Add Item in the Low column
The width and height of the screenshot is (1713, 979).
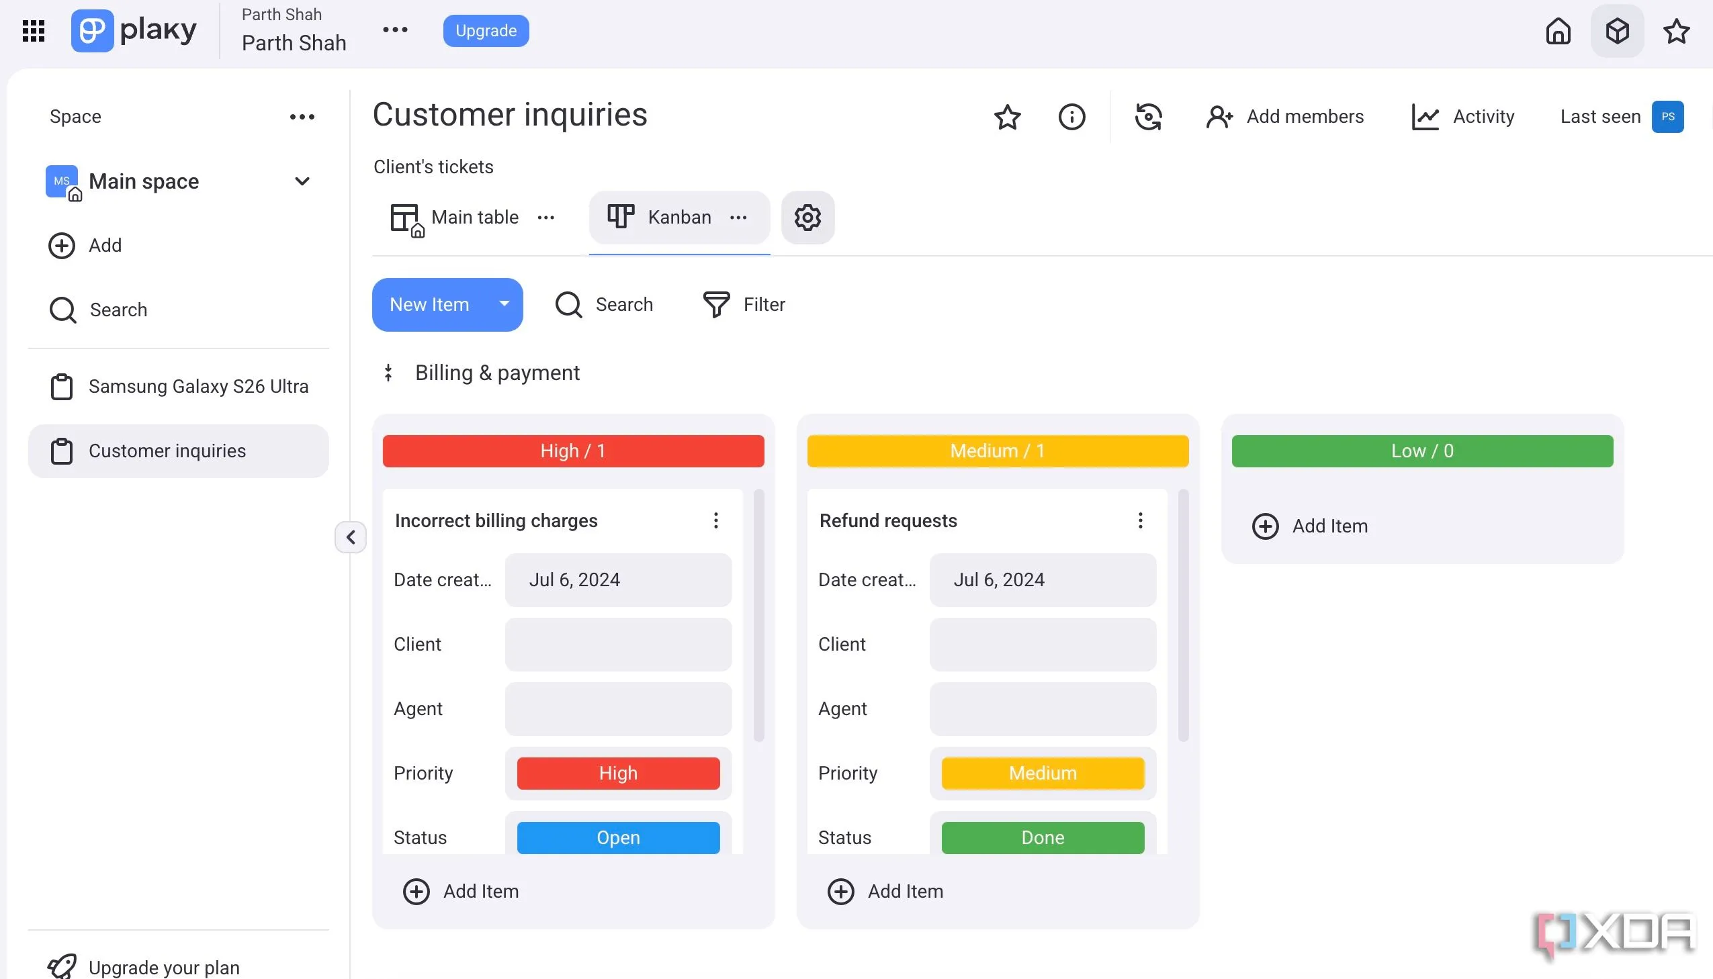[1309, 526]
